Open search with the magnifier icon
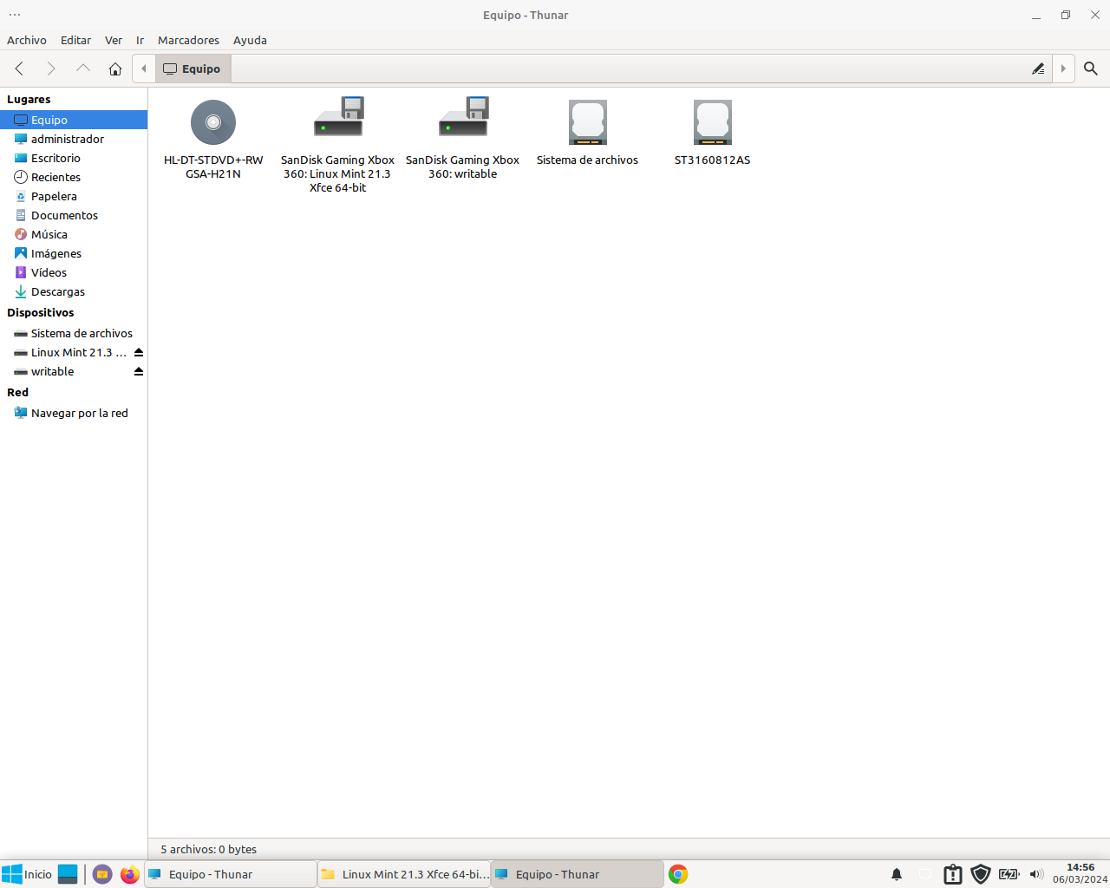1110x888 pixels. (1091, 69)
